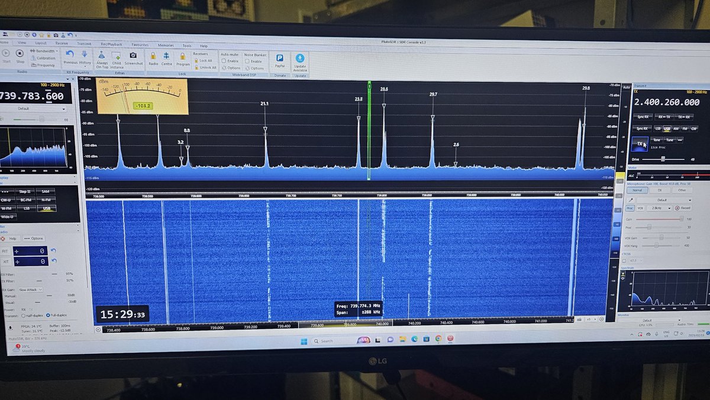Click the 2.400.260.000 TX frequency display
710x400 pixels.
tap(667, 102)
